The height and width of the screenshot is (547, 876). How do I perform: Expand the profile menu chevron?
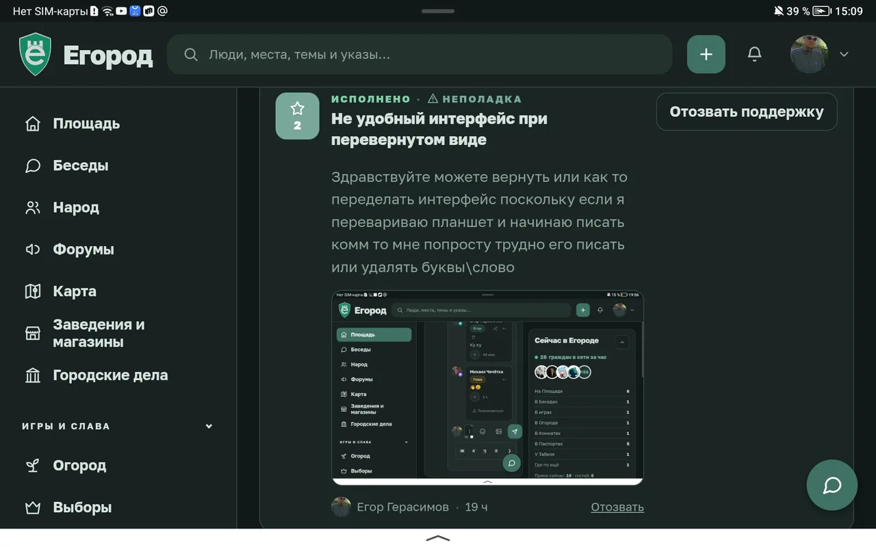click(844, 55)
